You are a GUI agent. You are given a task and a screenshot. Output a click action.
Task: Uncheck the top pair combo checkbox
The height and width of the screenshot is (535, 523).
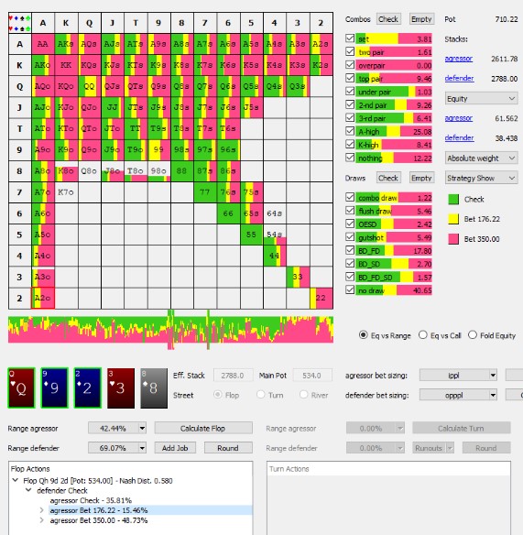point(350,78)
